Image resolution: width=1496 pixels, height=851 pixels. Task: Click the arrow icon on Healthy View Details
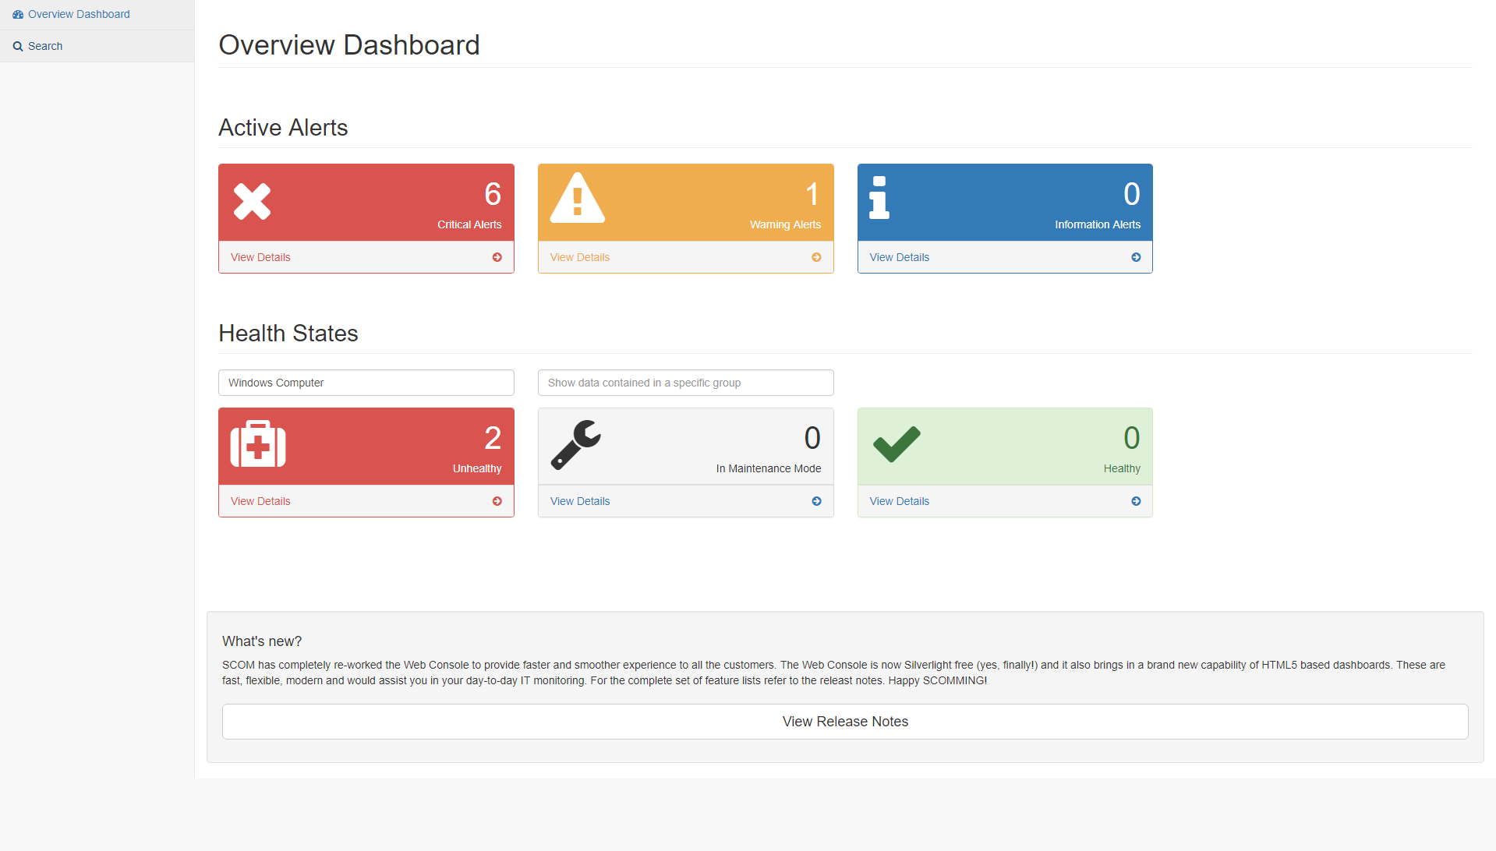1136,501
